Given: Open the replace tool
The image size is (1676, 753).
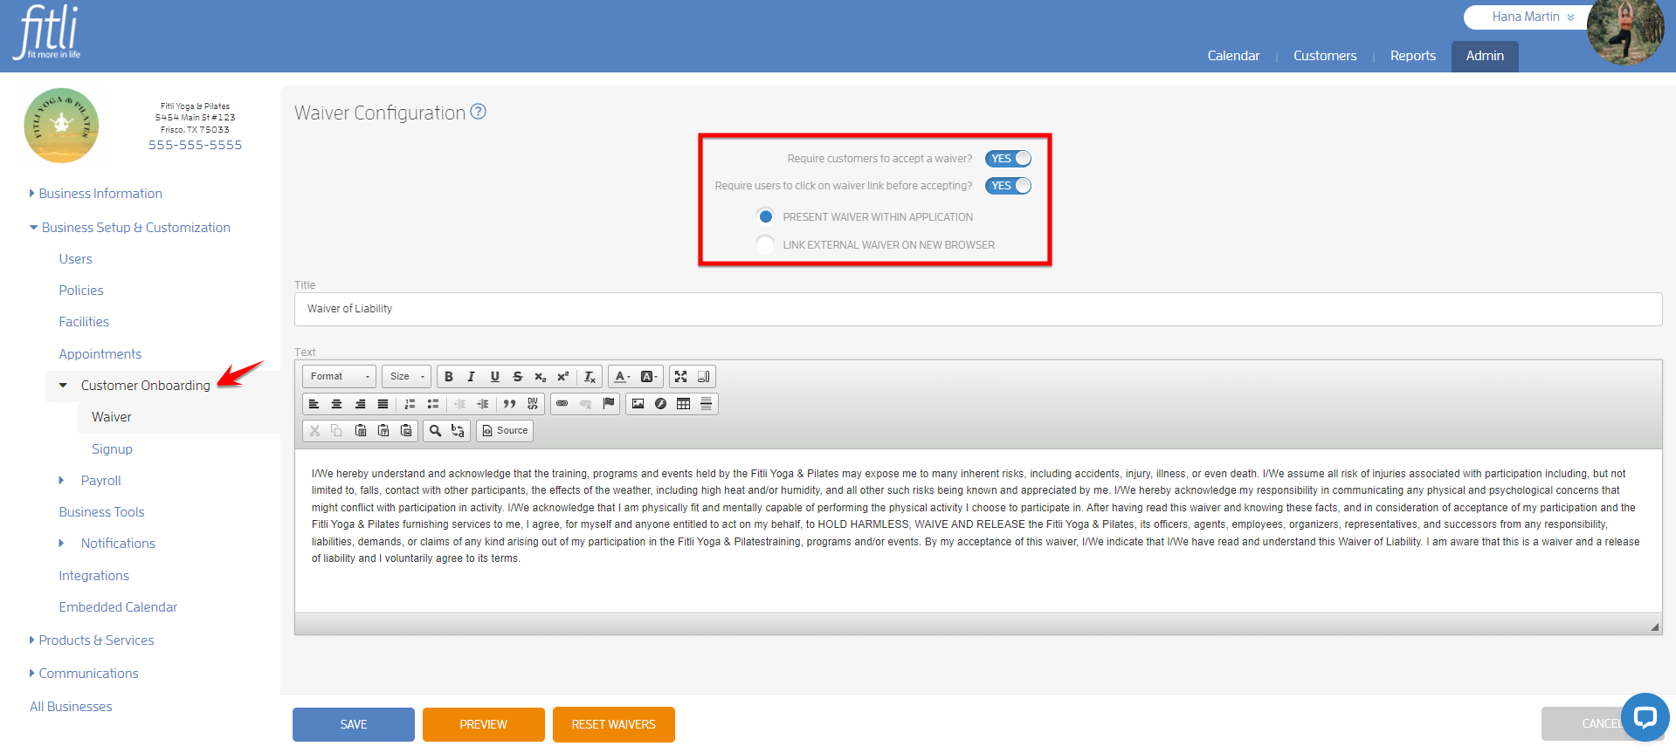Looking at the screenshot, I should [x=458, y=431].
